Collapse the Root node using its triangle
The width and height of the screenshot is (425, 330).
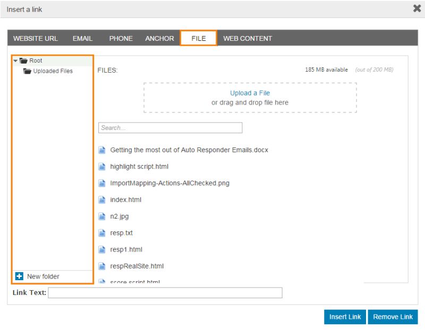click(x=16, y=60)
